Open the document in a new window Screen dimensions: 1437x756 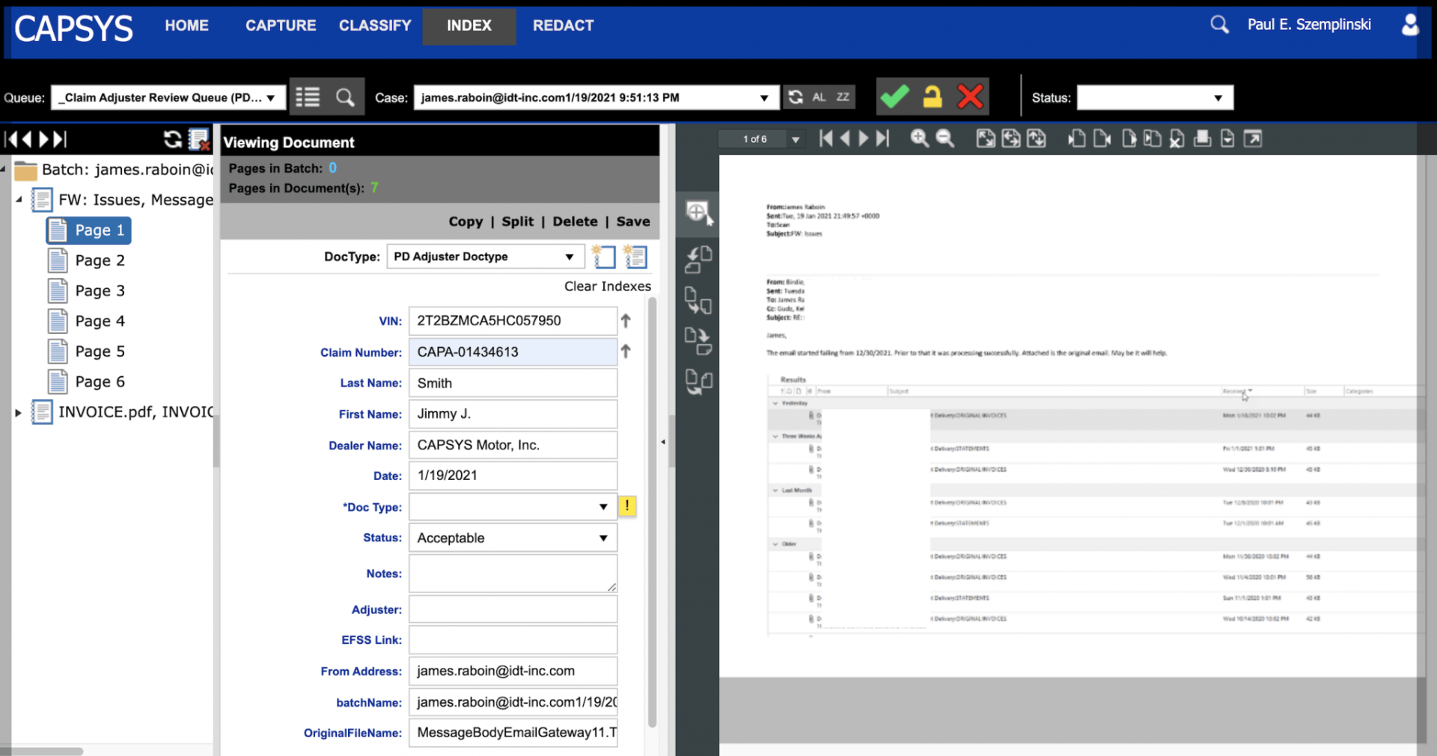(1253, 138)
